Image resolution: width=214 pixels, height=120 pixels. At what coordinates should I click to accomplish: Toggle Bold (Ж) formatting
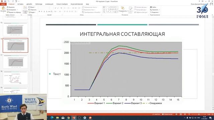(x=39, y=12)
